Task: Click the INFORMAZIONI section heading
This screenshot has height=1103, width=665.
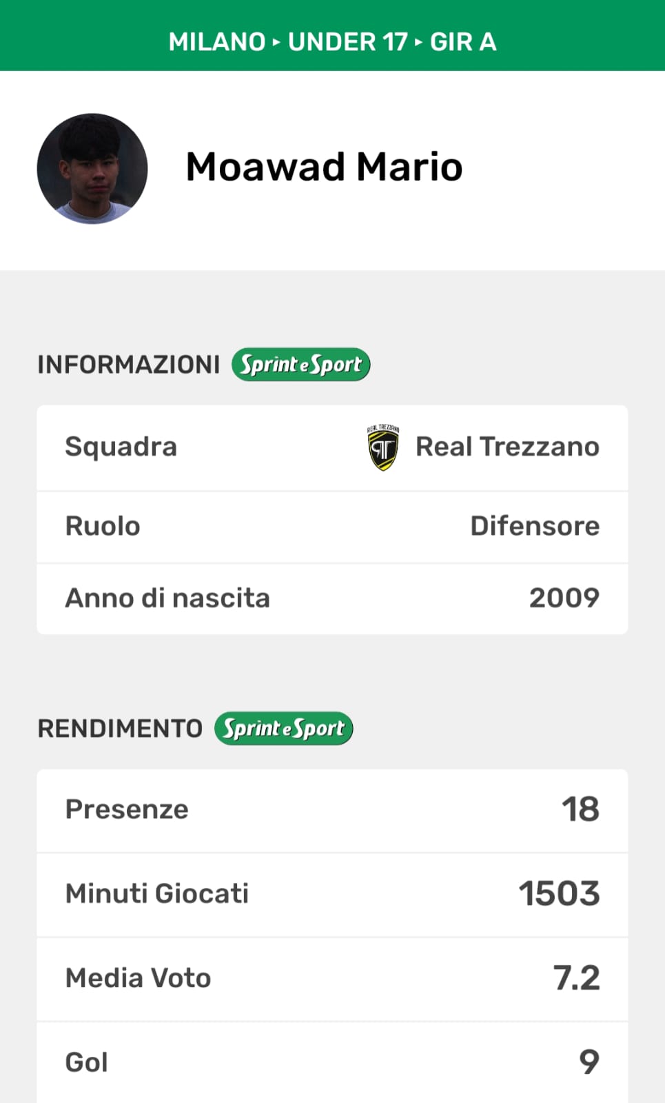Action: pos(129,365)
